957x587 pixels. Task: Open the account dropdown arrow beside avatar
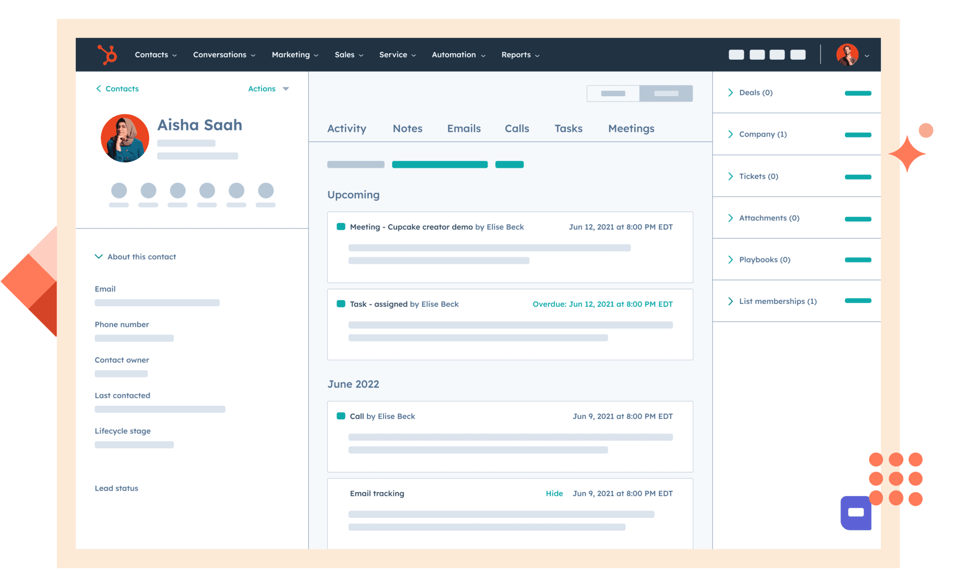pos(867,56)
